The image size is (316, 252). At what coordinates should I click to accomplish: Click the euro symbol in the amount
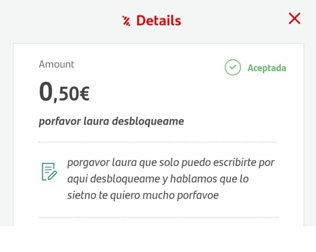tap(85, 94)
